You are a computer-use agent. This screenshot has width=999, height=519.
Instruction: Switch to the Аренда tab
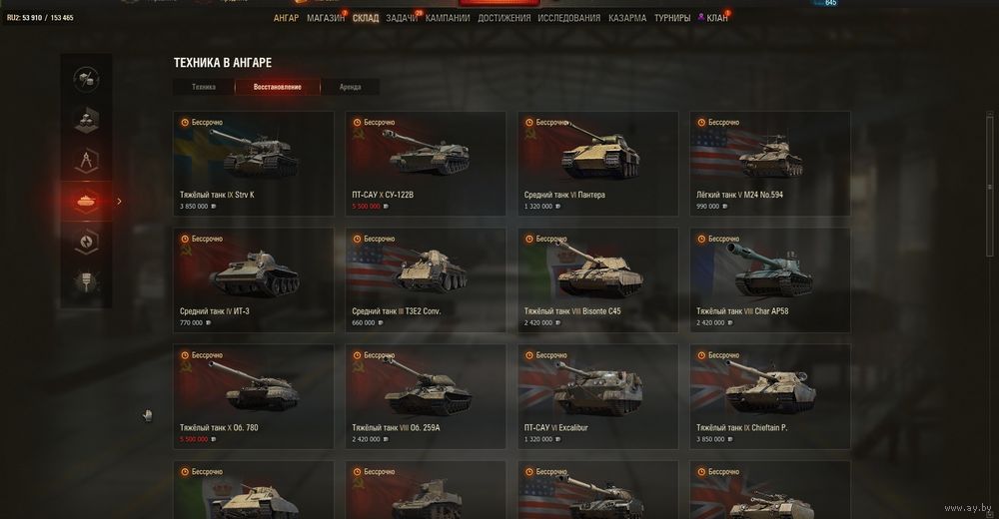(350, 87)
